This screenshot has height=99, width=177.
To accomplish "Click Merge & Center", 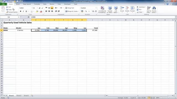I will tap(71, 11).
